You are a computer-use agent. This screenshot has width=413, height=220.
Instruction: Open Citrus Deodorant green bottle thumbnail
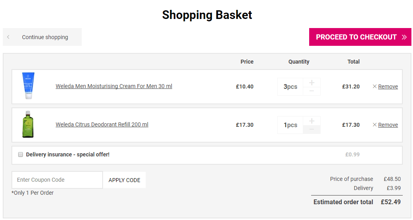point(28,124)
